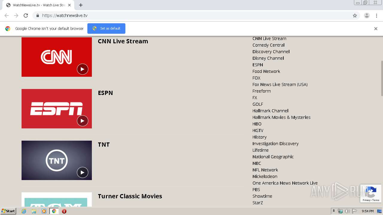Open Investigation Discovery link

[276, 144]
